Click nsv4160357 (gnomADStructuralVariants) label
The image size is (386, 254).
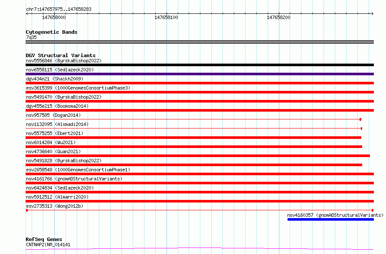pos(335,215)
